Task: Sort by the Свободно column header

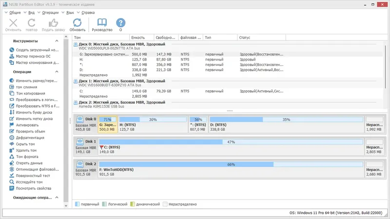Action: 166,38
